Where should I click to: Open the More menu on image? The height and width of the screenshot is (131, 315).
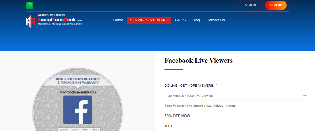click(95, 130)
